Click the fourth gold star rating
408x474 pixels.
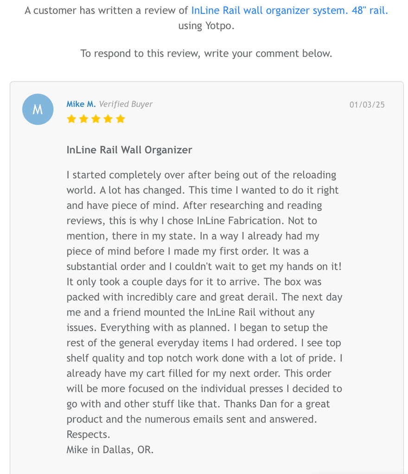(x=108, y=119)
